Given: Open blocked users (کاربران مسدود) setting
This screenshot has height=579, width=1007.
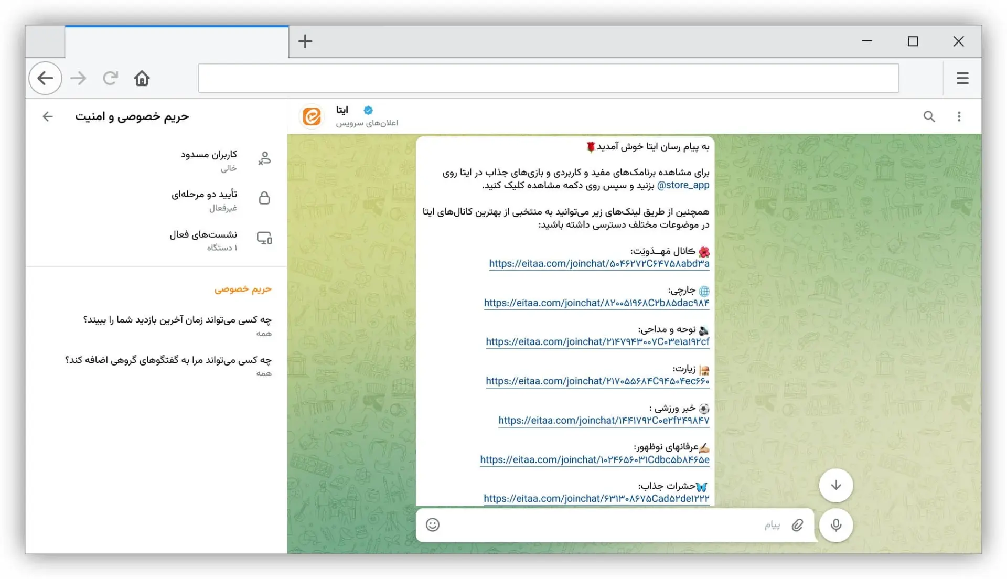Looking at the screenshot, I should (156, 160).
